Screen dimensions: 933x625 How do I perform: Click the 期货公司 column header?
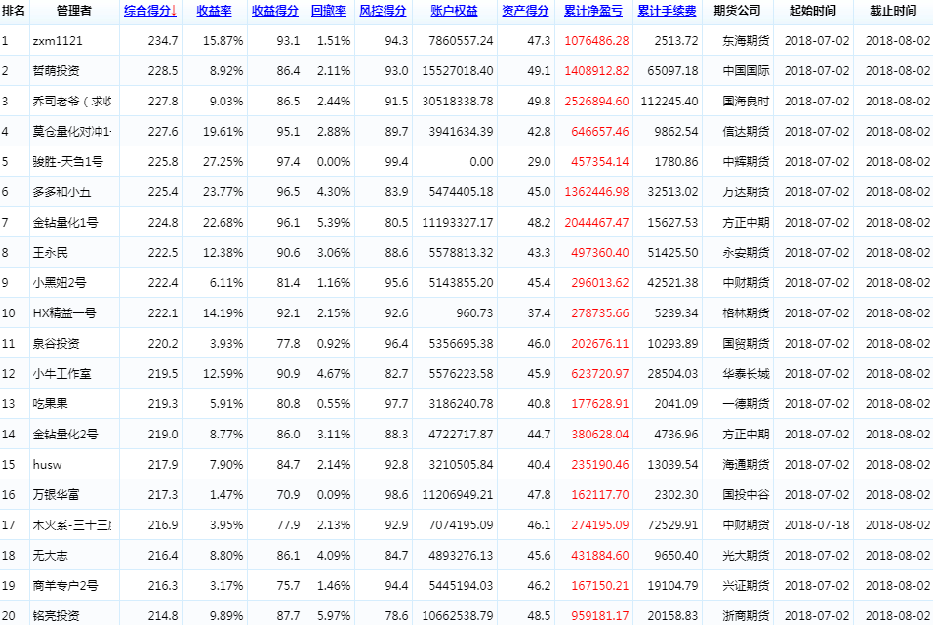pos(737,11)
